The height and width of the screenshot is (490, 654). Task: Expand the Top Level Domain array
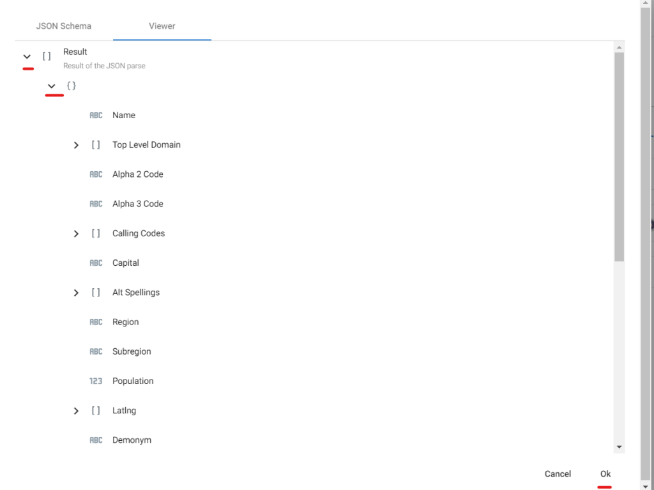pos(76,145)
